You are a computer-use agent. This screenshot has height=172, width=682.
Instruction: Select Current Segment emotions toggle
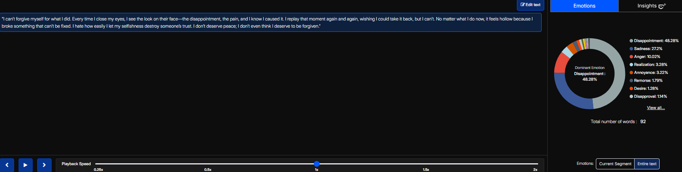pos(615,164)
